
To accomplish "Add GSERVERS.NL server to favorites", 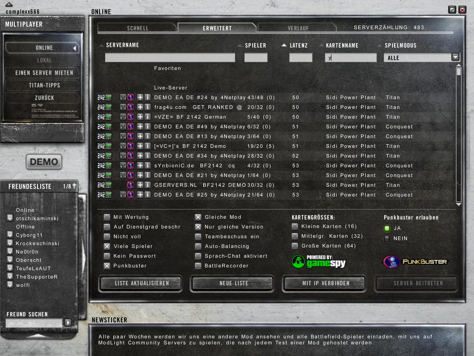I will [x=140, y=185].
